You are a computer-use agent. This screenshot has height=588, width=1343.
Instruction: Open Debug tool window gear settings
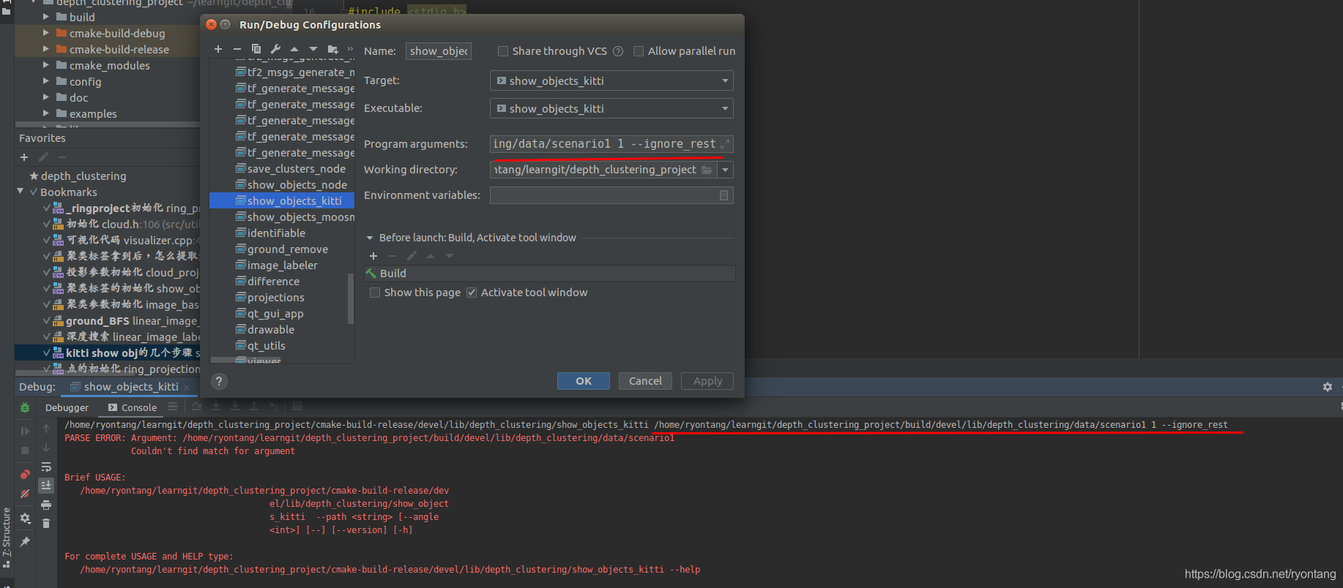[1328, 387]
